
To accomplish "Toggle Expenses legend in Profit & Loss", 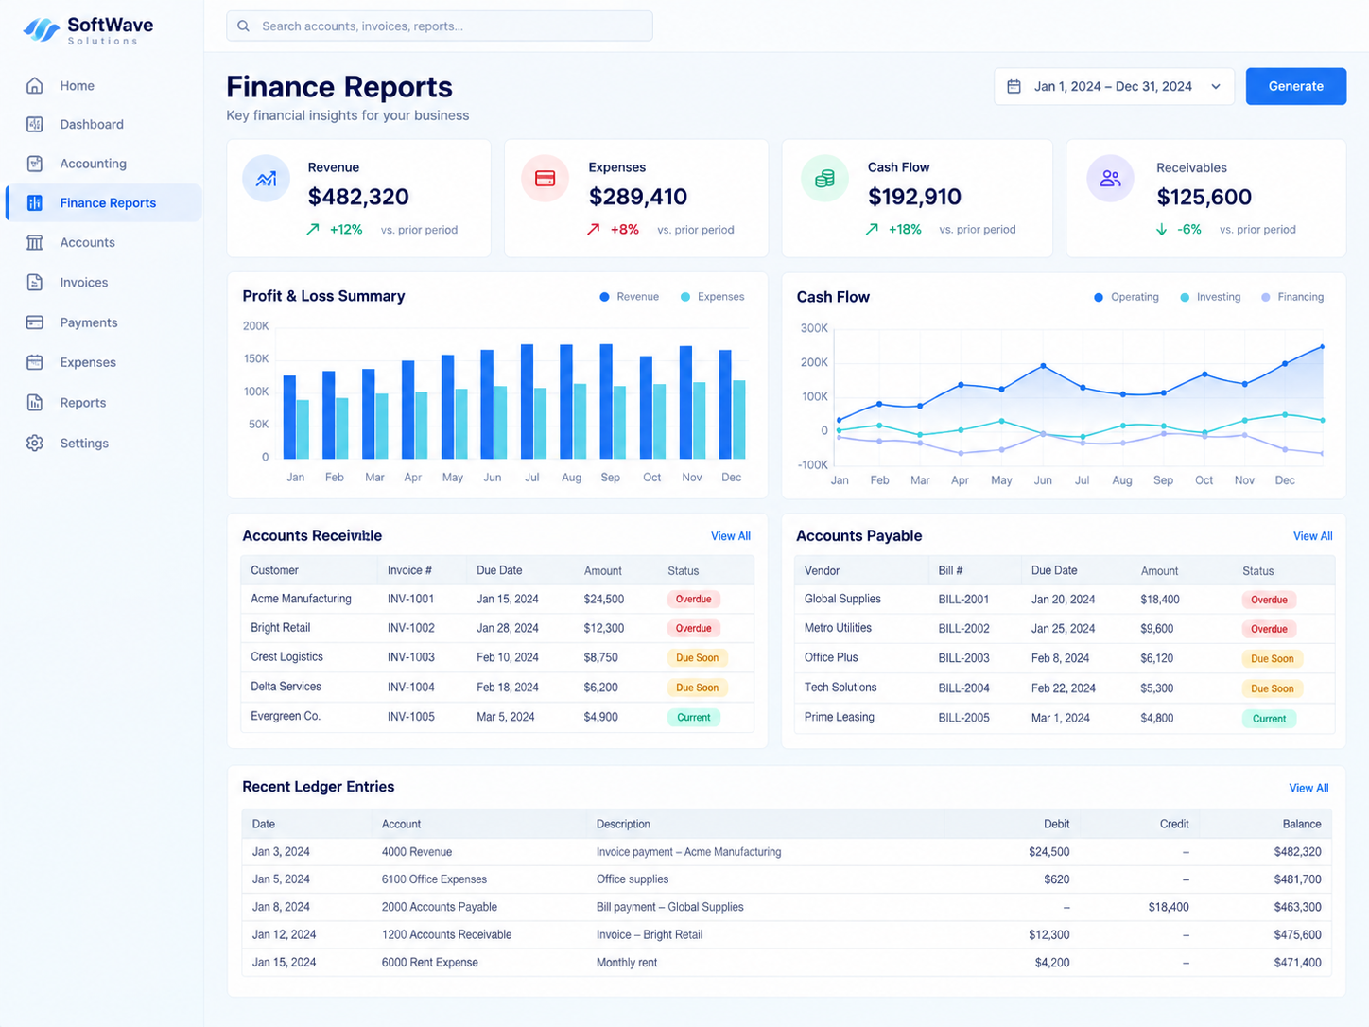I will pos(713,297).
